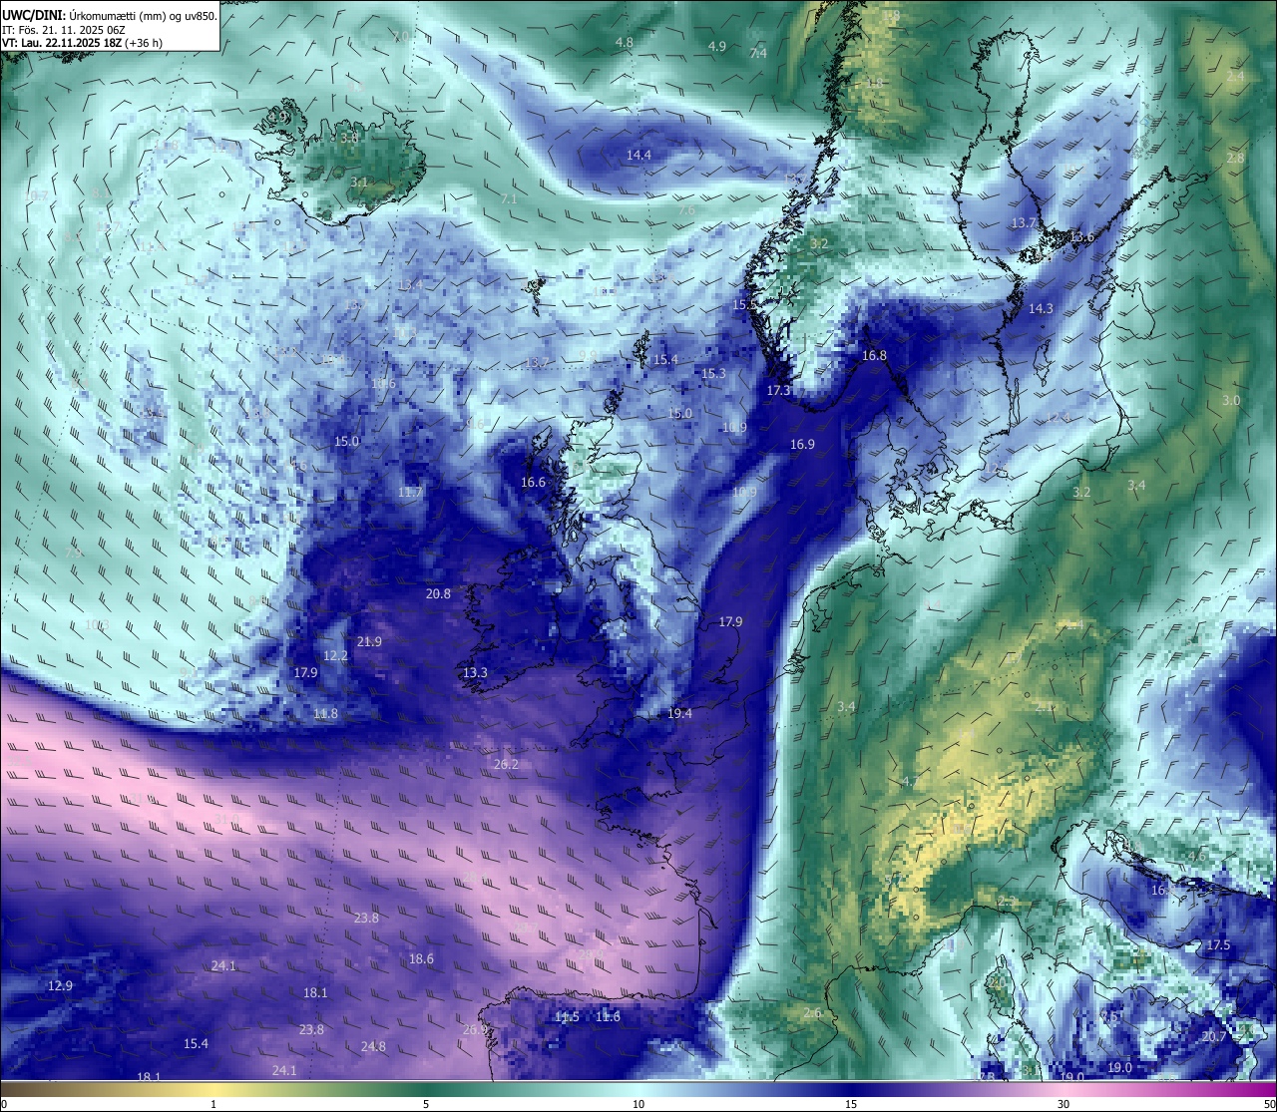Click the map value '7.4' at the top

pos(758,54)
